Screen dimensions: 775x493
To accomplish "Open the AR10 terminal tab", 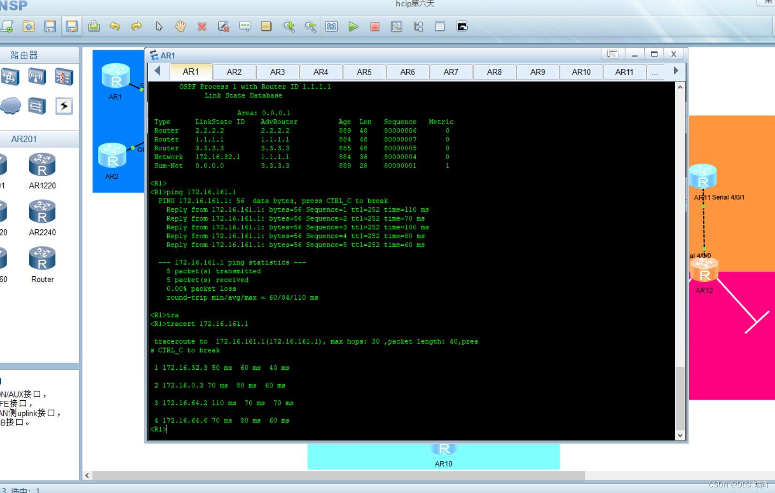I will pos(581,72).
